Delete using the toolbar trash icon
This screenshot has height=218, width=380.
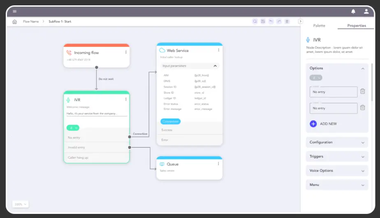point(287,21)
